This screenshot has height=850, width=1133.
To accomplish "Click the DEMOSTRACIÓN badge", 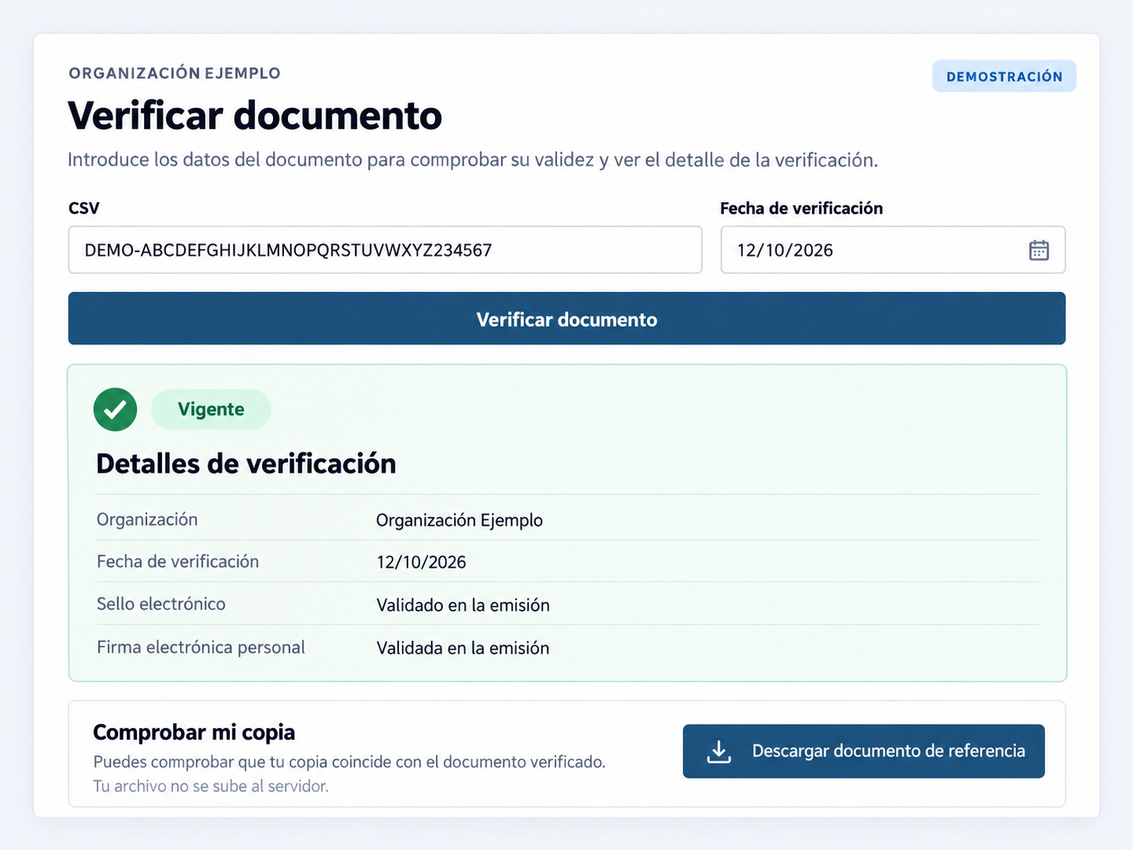I will click(1004, 77).
